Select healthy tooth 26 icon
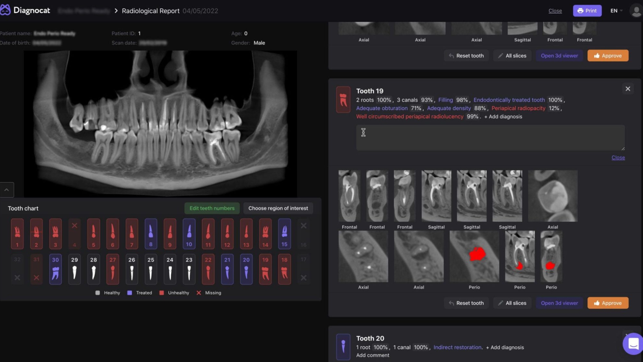 click(132, 269)
